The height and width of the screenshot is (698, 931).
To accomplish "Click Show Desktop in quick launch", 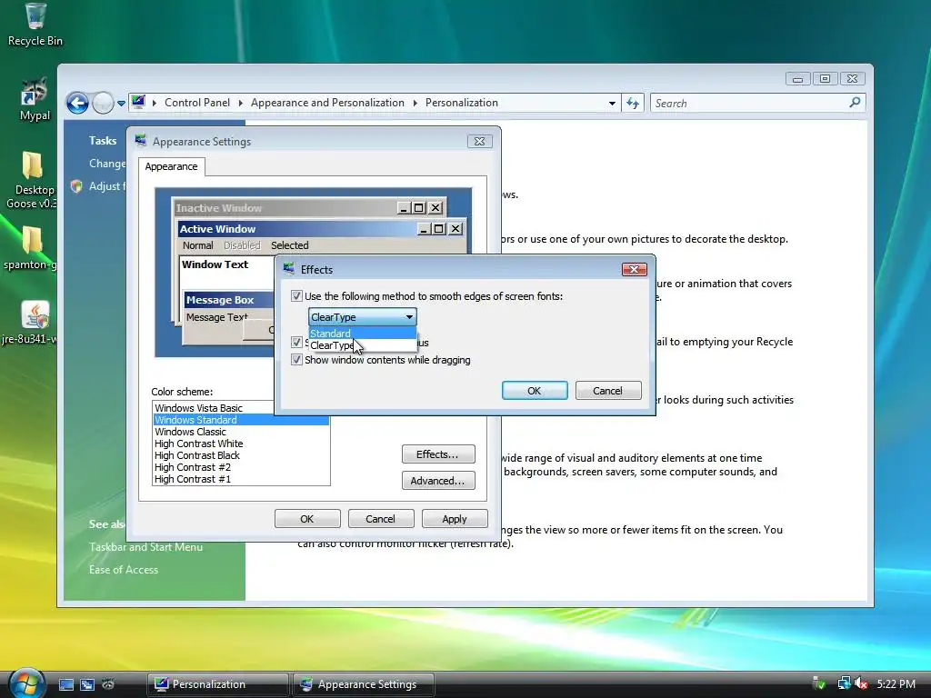I will [65, 684].
